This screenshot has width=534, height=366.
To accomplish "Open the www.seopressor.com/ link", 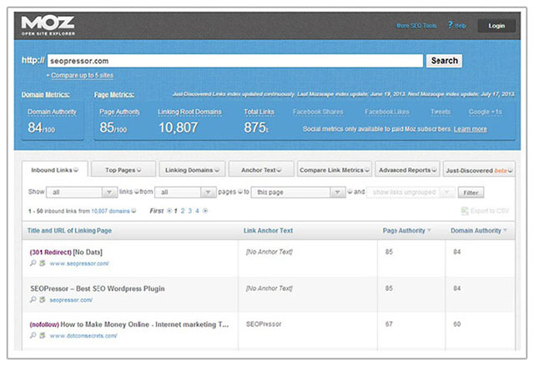I will [x=79, y=263].
